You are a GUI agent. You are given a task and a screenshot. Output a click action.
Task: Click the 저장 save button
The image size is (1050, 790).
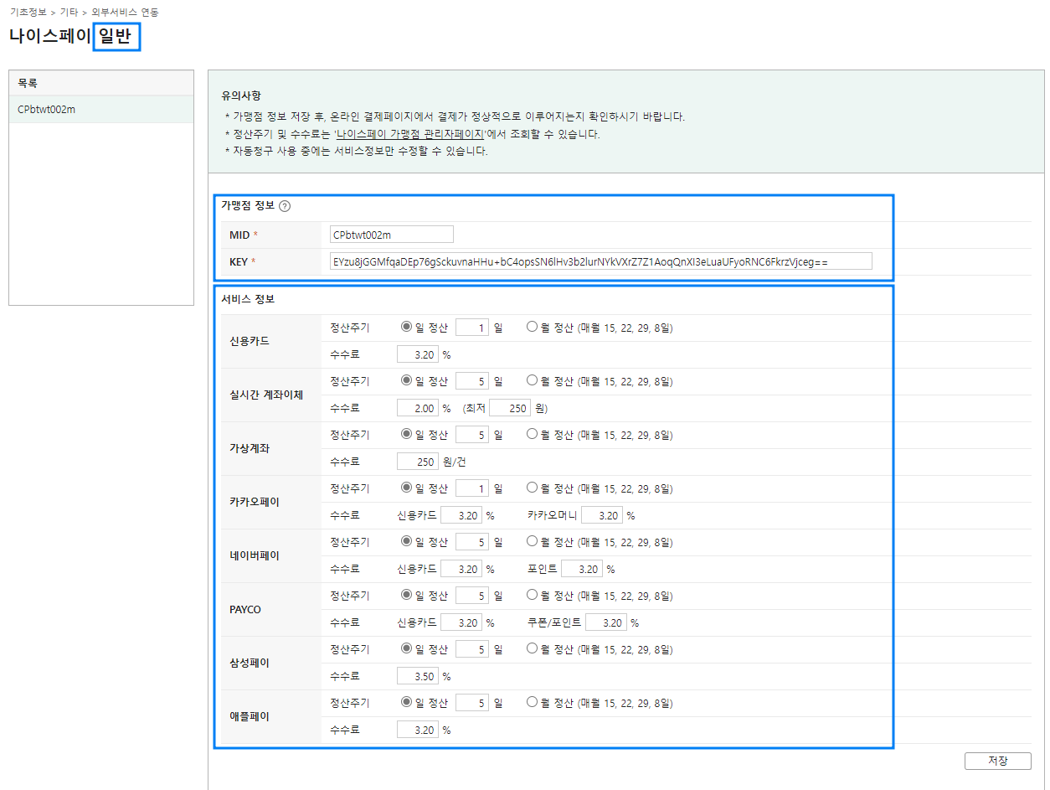pos(996,761)
